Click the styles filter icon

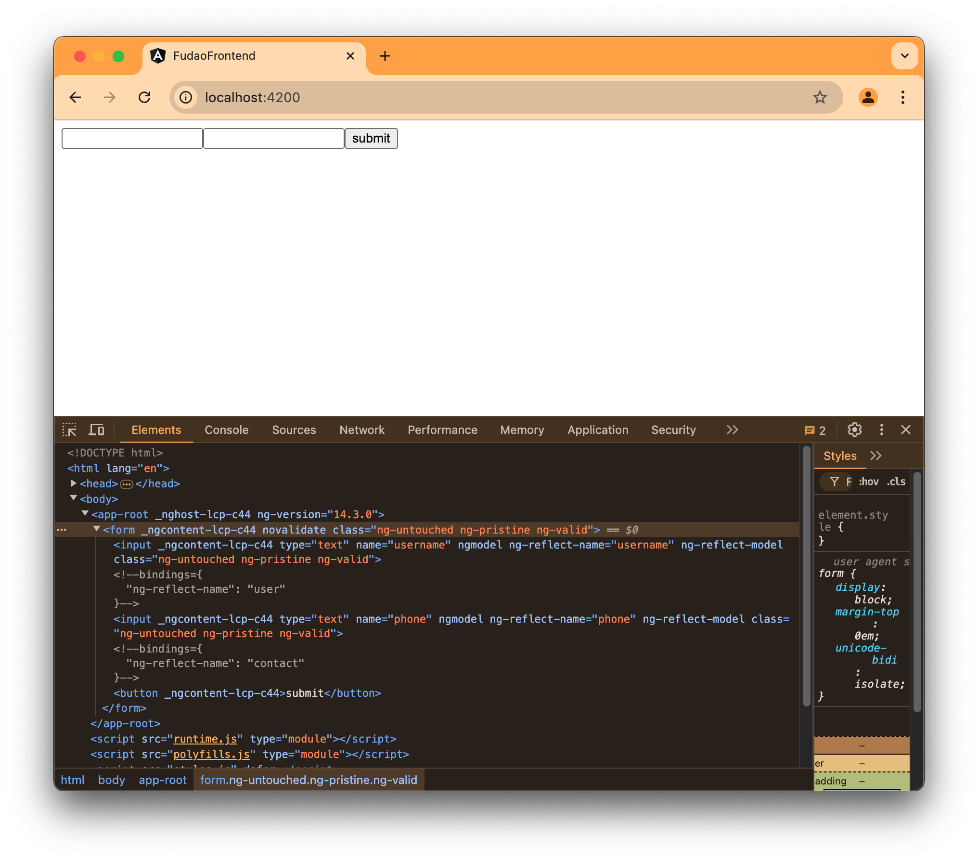coord(836,482)
